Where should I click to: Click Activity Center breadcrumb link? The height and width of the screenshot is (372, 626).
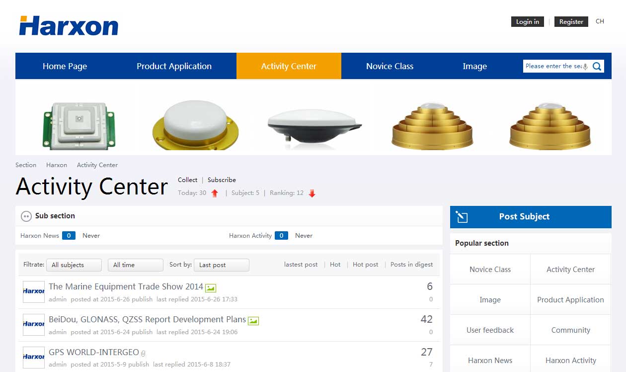(97, 165)
